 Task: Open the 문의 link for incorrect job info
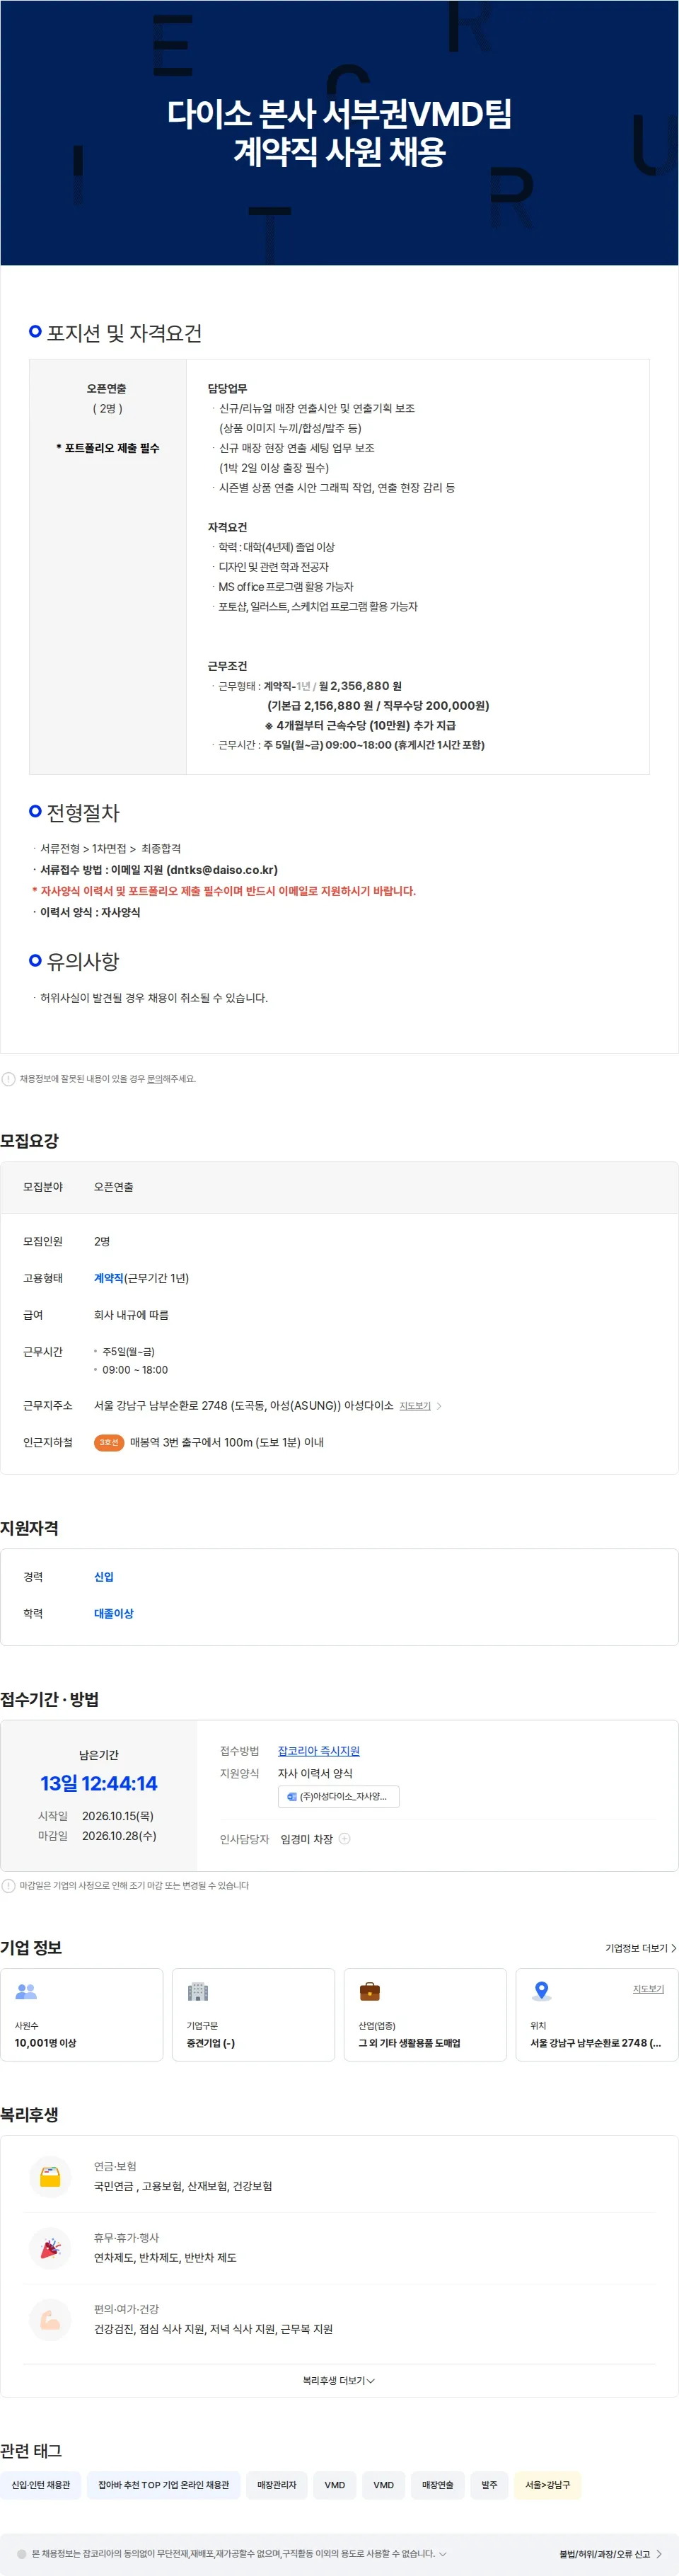pyautogui.click(x=155, y=1079)
